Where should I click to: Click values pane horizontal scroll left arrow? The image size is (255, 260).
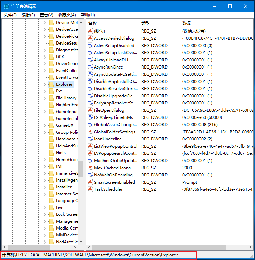tap(89, 247)
